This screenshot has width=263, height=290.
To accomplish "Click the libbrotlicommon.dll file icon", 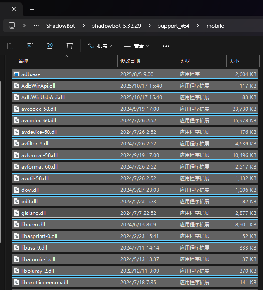I will (x=16, y=282).
